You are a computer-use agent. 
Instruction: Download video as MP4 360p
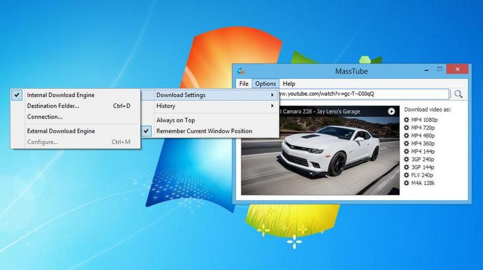[423, 143]
